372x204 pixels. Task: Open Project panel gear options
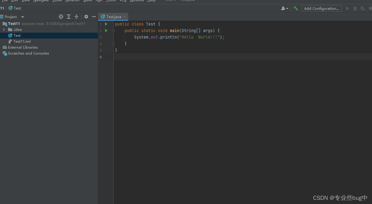(86, 17)
